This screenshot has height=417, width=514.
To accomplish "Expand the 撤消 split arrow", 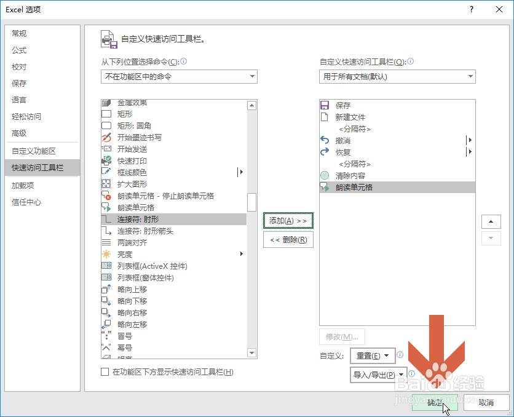I will click(x=470, y=140).
